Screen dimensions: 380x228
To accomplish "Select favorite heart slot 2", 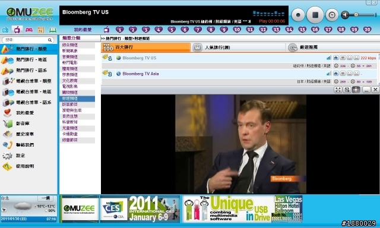I will tap(133, 30).
